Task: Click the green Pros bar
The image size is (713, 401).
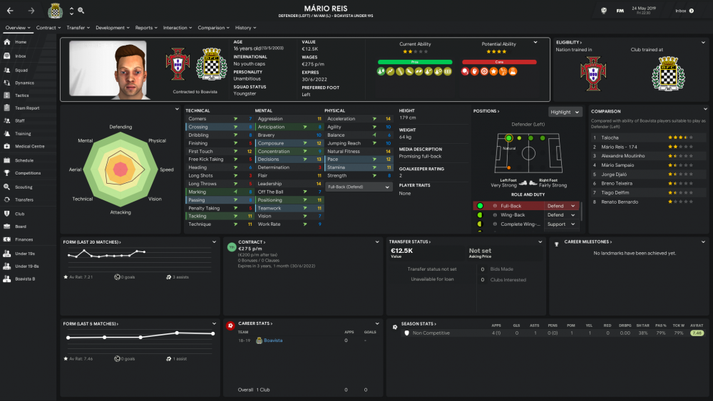Action: [415, 62]
